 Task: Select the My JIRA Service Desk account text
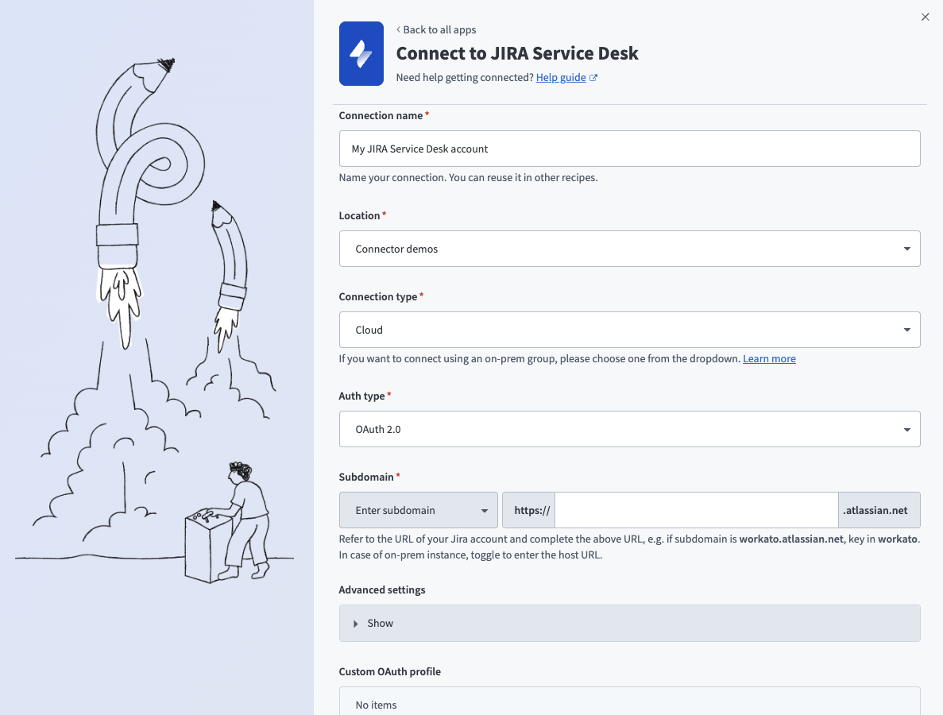(421, 149)
